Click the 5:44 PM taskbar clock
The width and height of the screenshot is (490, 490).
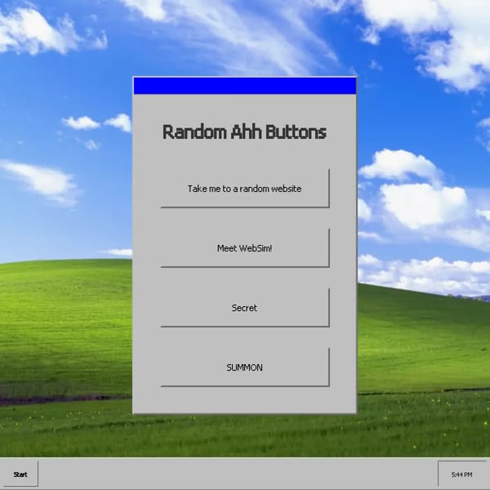462,474
